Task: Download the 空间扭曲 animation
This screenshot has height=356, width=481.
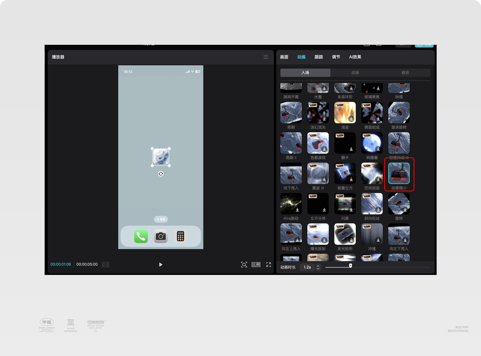Action: click(378, 179)
